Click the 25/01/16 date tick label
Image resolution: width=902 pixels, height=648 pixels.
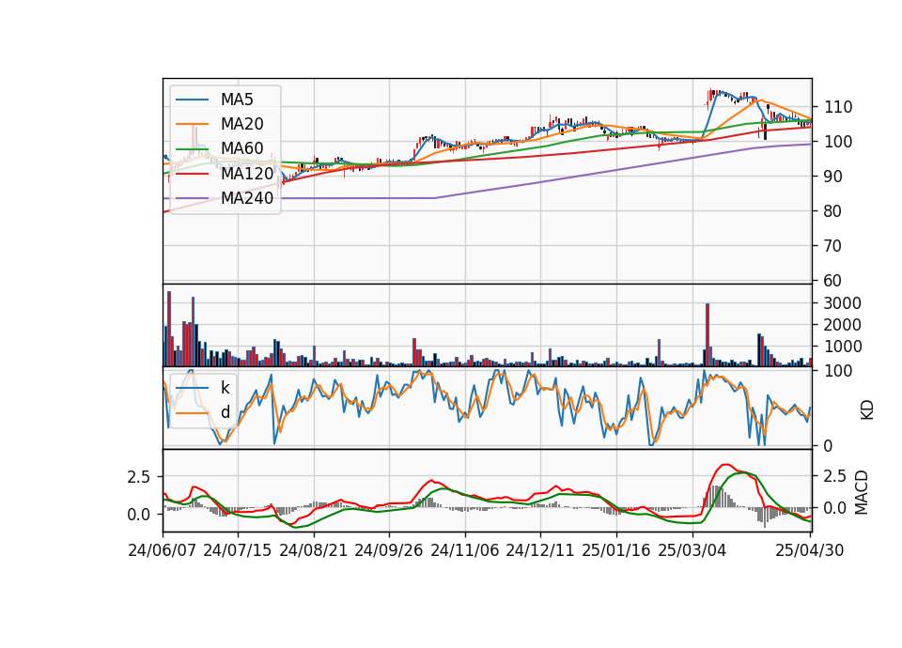pos(616,550)
